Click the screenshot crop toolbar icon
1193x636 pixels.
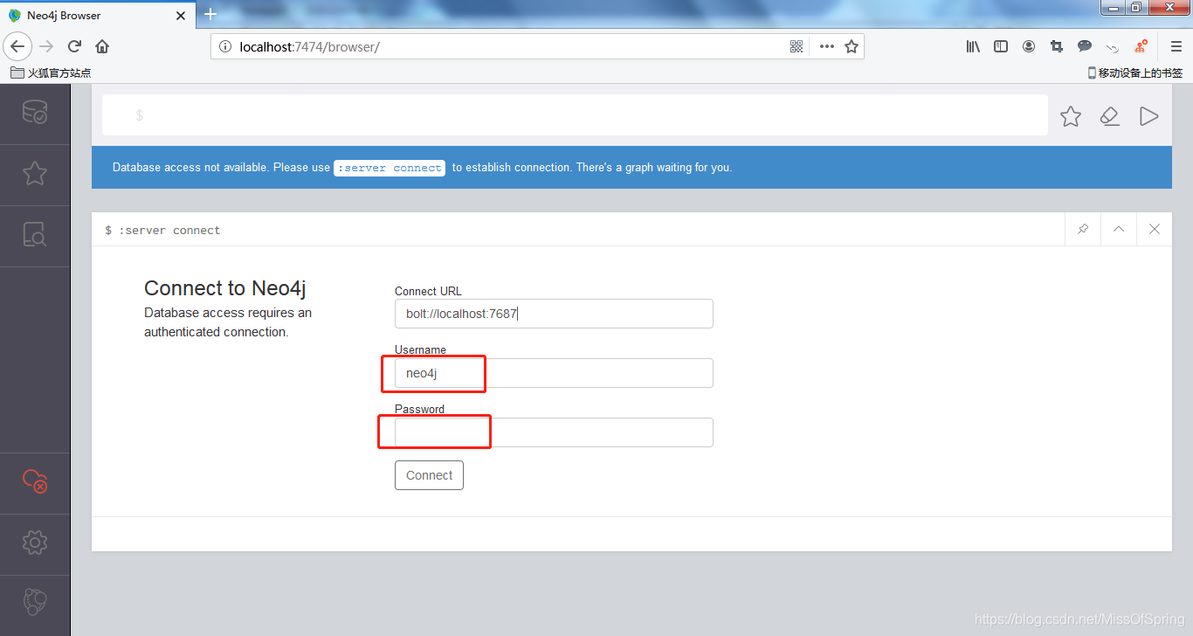pyautogui.click(x=1057, y=46)
